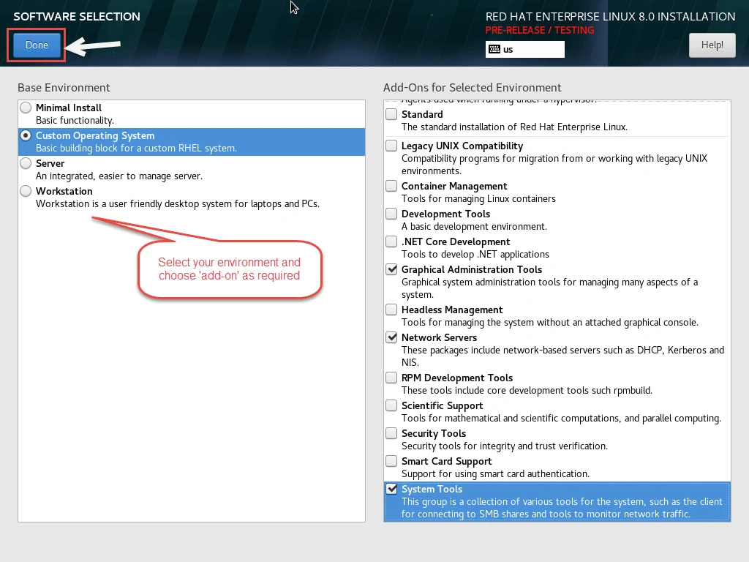Enable .NET Core Development checkbox
749x562 pixels.
[x=392, y=241]
